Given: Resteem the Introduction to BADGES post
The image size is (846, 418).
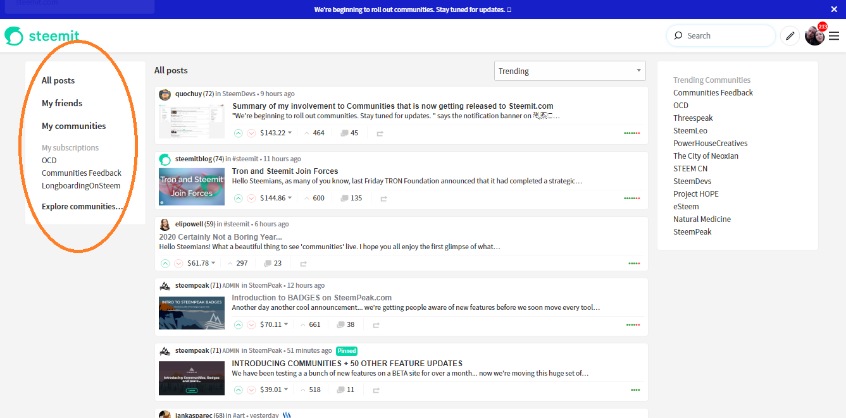Looking at the screenshot, I should click(376, 325).
